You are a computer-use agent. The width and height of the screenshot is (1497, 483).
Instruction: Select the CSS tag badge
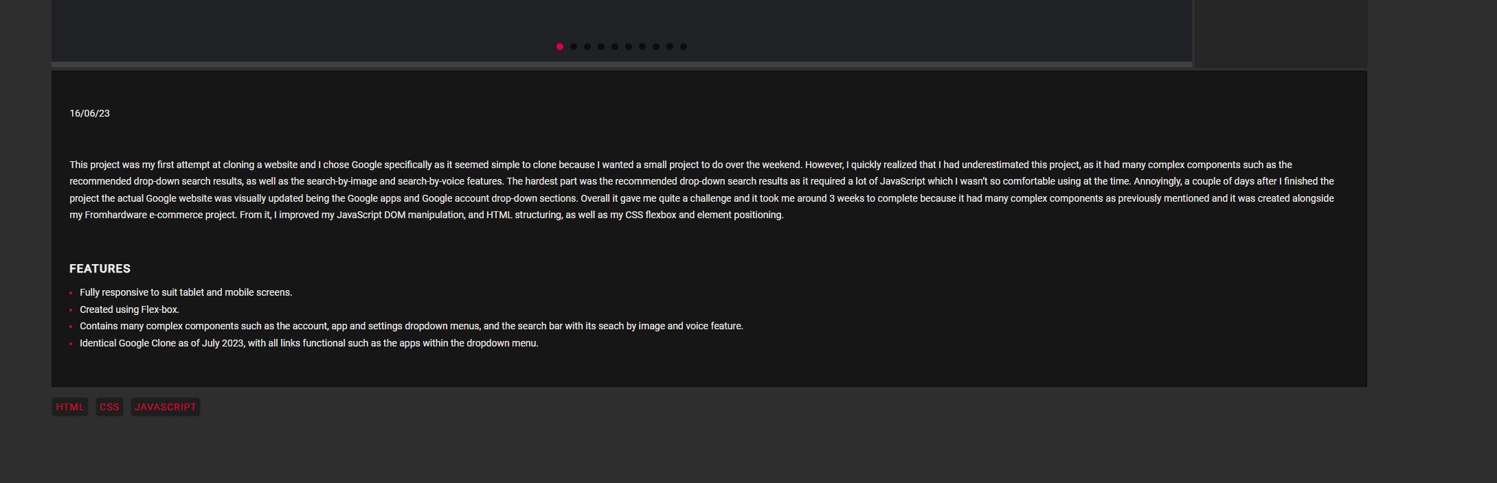(x=109, y=407)
